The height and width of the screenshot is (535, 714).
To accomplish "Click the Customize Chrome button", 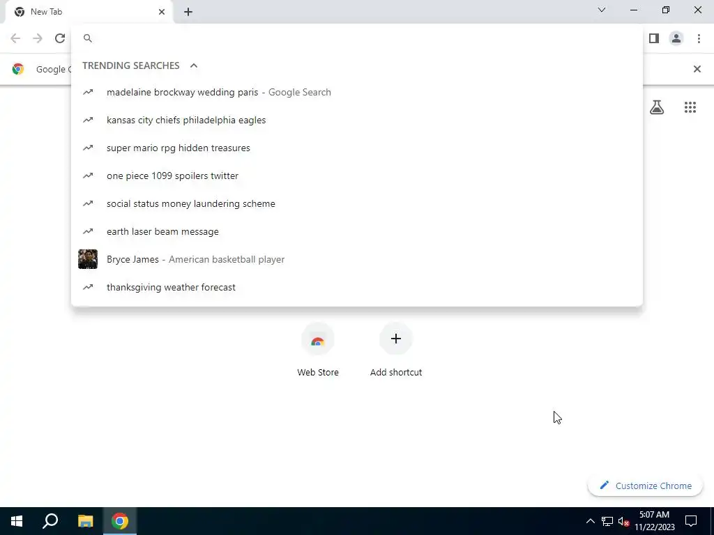I will (645, 486).
